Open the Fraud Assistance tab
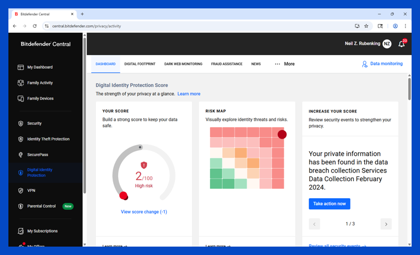The height and width of the screenshot is (255, 420). tap(226, 64)
